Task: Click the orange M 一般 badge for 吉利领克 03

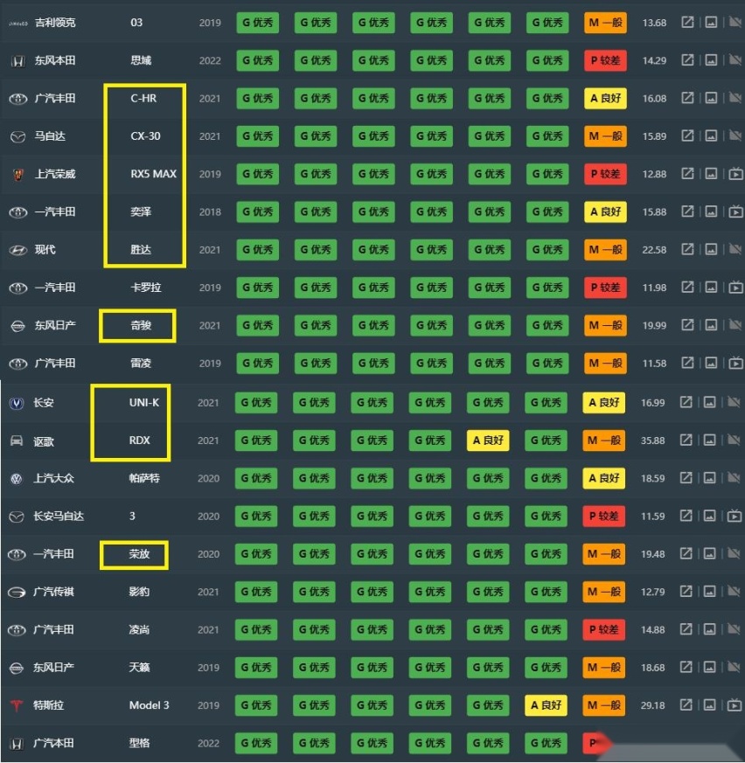Action: [605, 23]
